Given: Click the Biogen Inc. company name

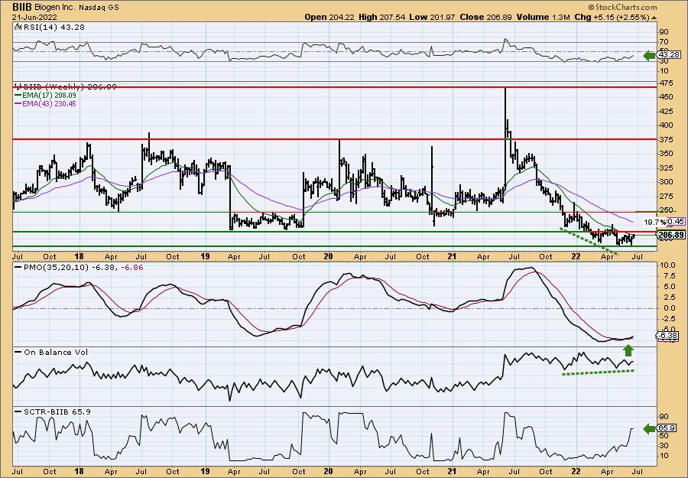Looking at the screenshot, I should click(x=55, y=8).
